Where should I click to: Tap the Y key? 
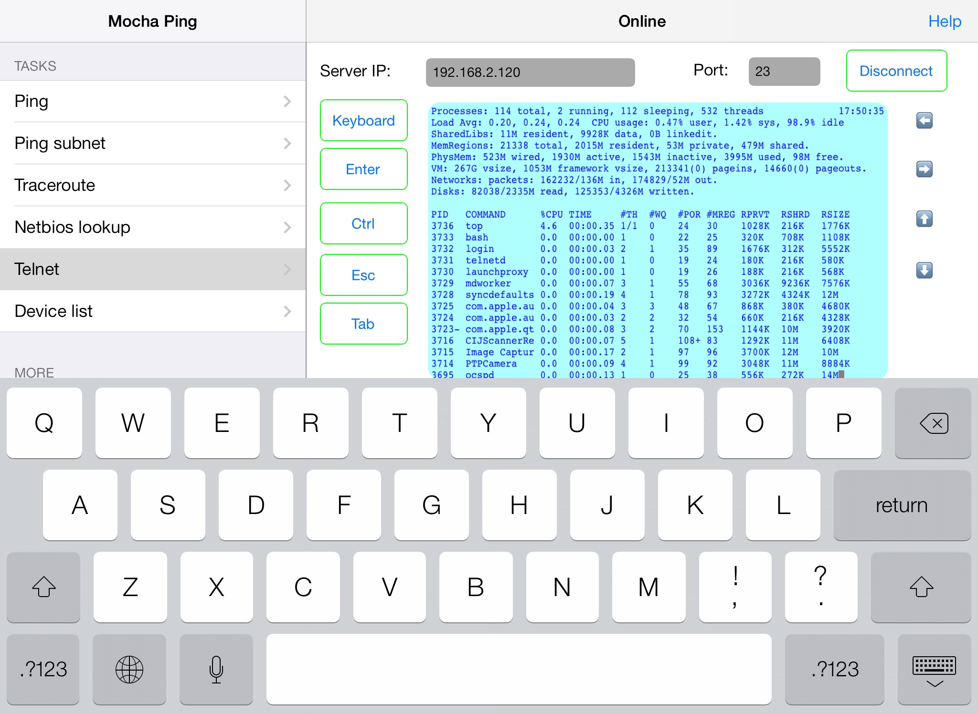click(489, 423)
